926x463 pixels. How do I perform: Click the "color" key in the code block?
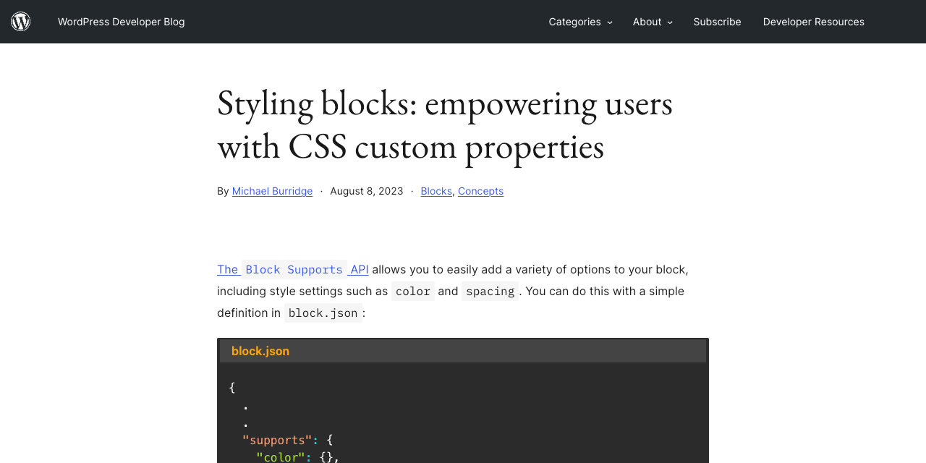pos(281,456)
